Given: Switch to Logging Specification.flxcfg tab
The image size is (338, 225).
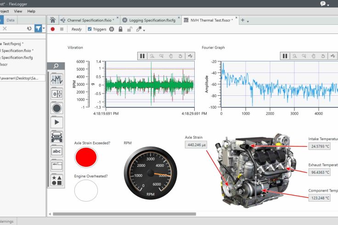Looking at the screenshot, I should (152, 20).
